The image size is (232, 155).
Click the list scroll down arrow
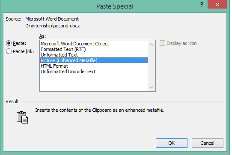click(x=151, y=87)
